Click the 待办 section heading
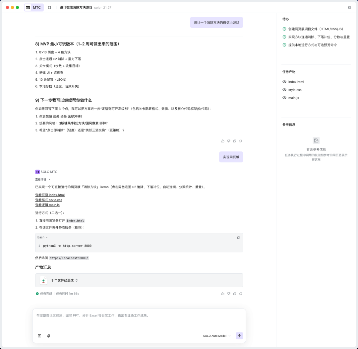The height and width of the screenshot is (349, 358). [x=285, y=19]
